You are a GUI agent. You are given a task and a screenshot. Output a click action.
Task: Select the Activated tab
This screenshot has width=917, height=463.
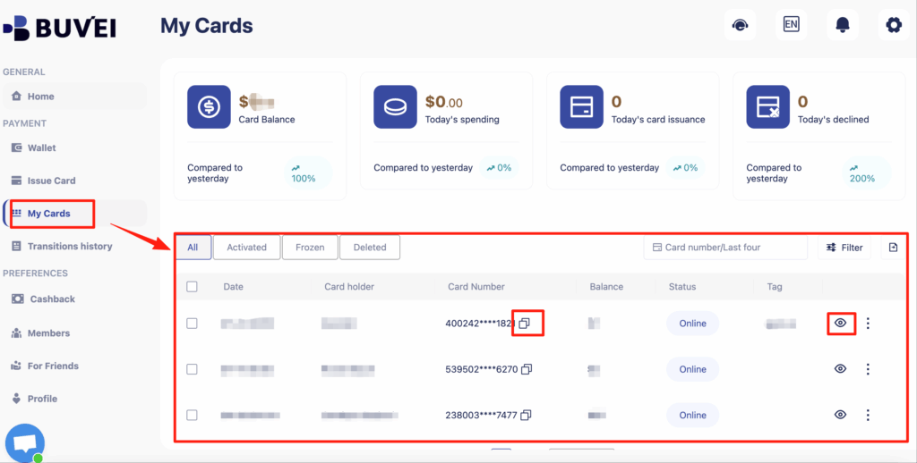(246, 248)
